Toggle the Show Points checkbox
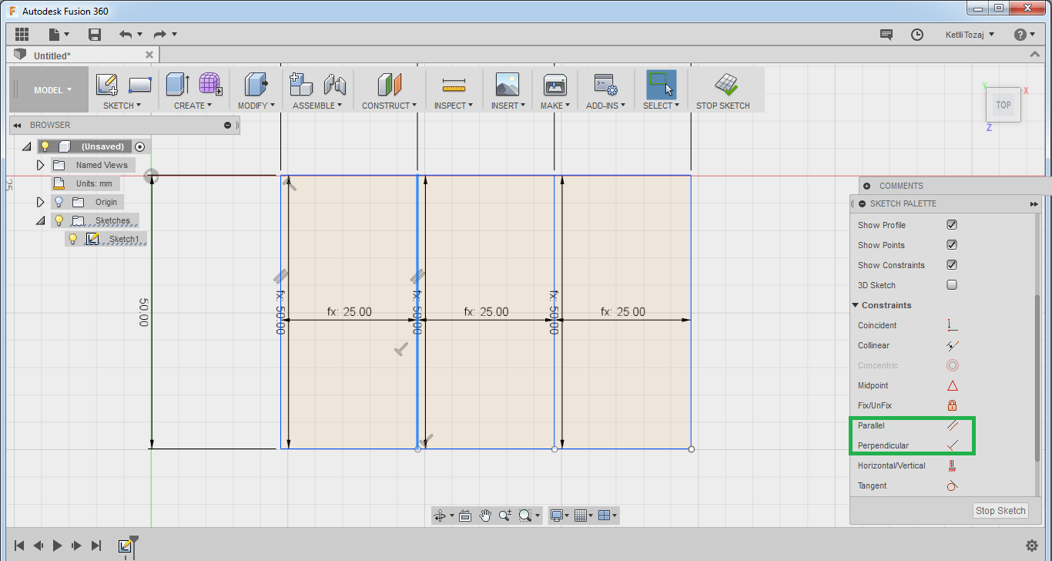The image size is (1052, 561). [952, 245]
